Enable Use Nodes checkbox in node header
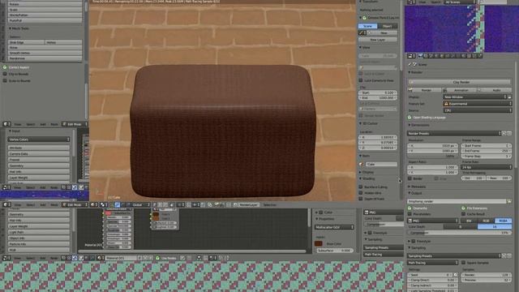This screenshot has width=519, height=292. coord(157,258)
